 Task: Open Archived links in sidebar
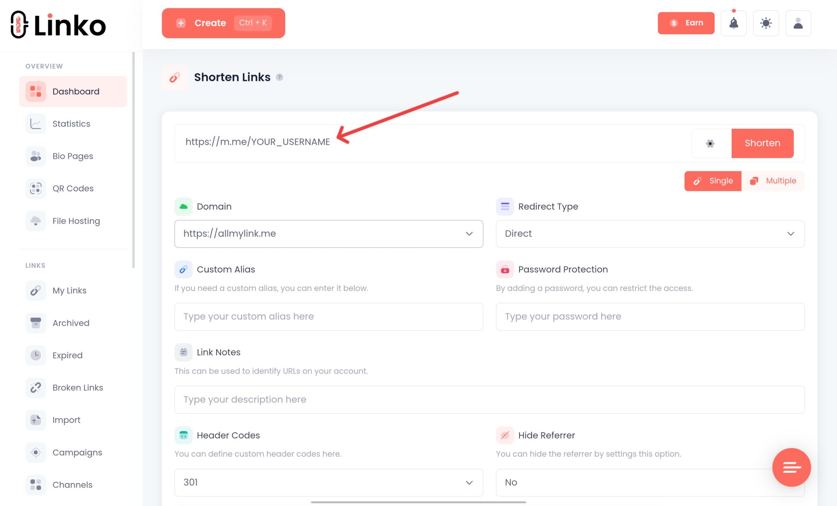point(73,323)
